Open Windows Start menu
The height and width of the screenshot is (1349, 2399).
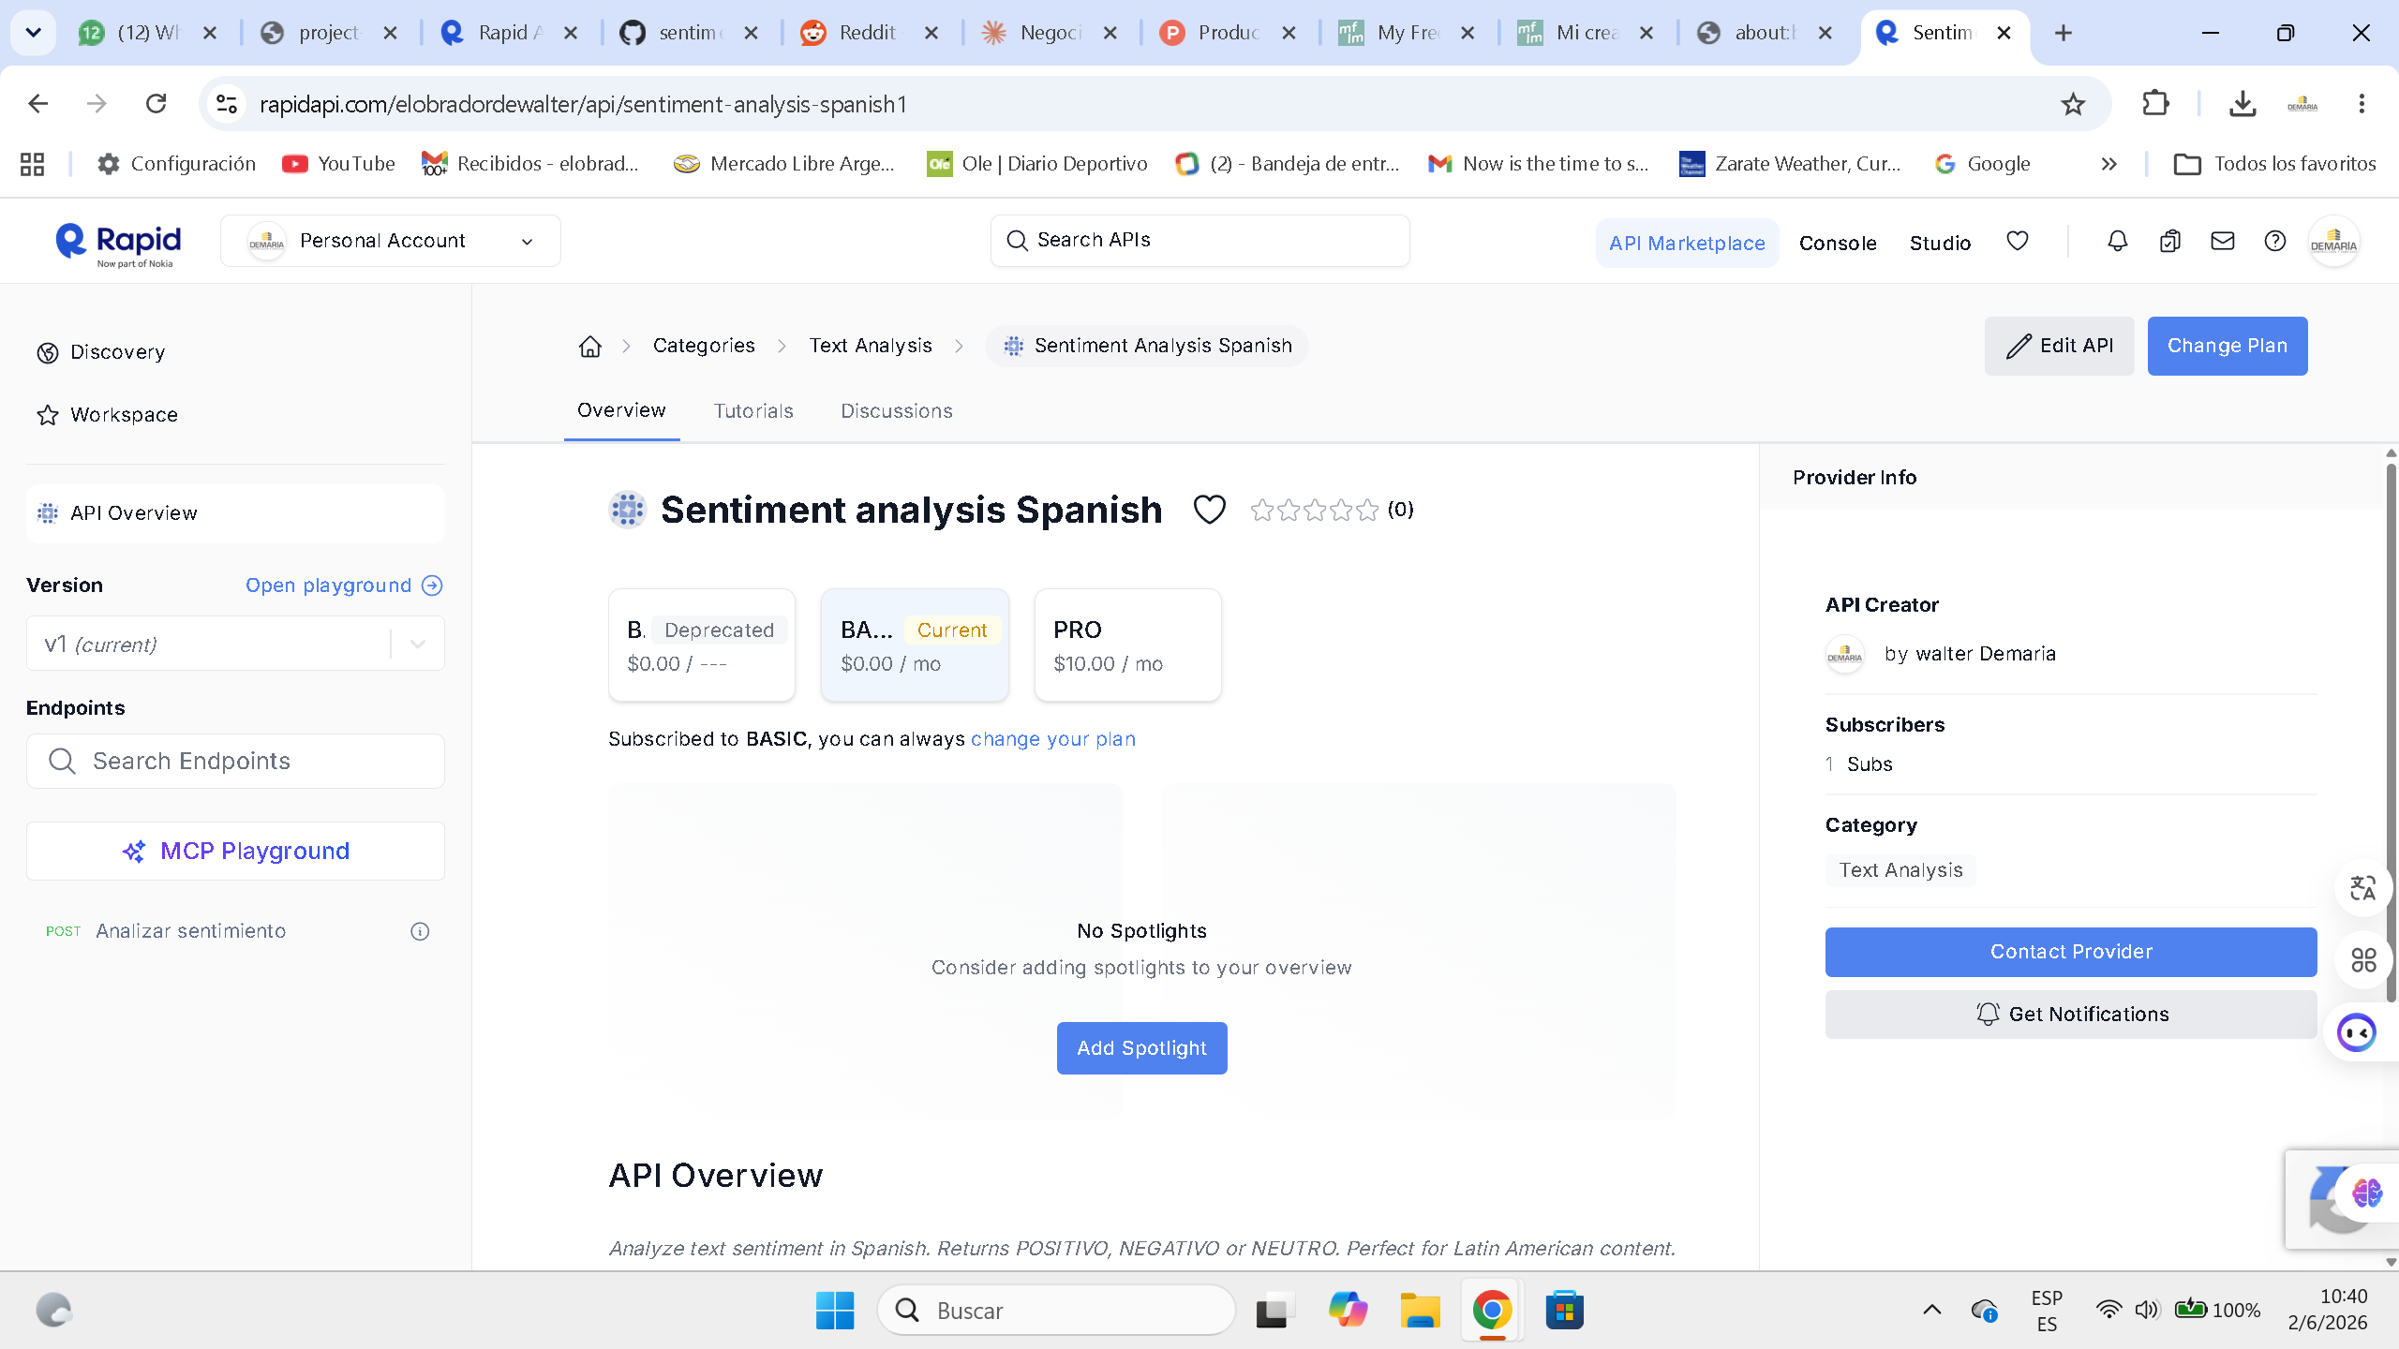coord(834,1310)
